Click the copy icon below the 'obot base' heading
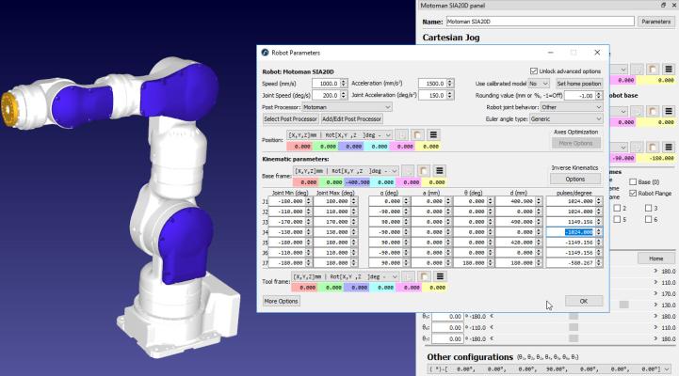 pos(637,111)
